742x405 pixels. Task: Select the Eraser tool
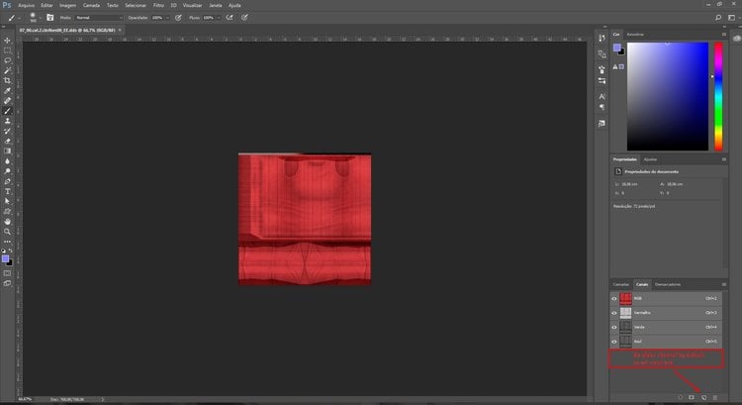point(7,141)
